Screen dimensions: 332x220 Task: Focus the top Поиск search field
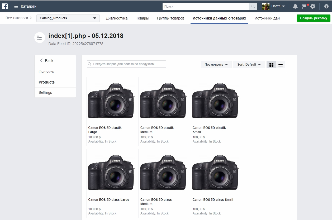pos(206,6)
